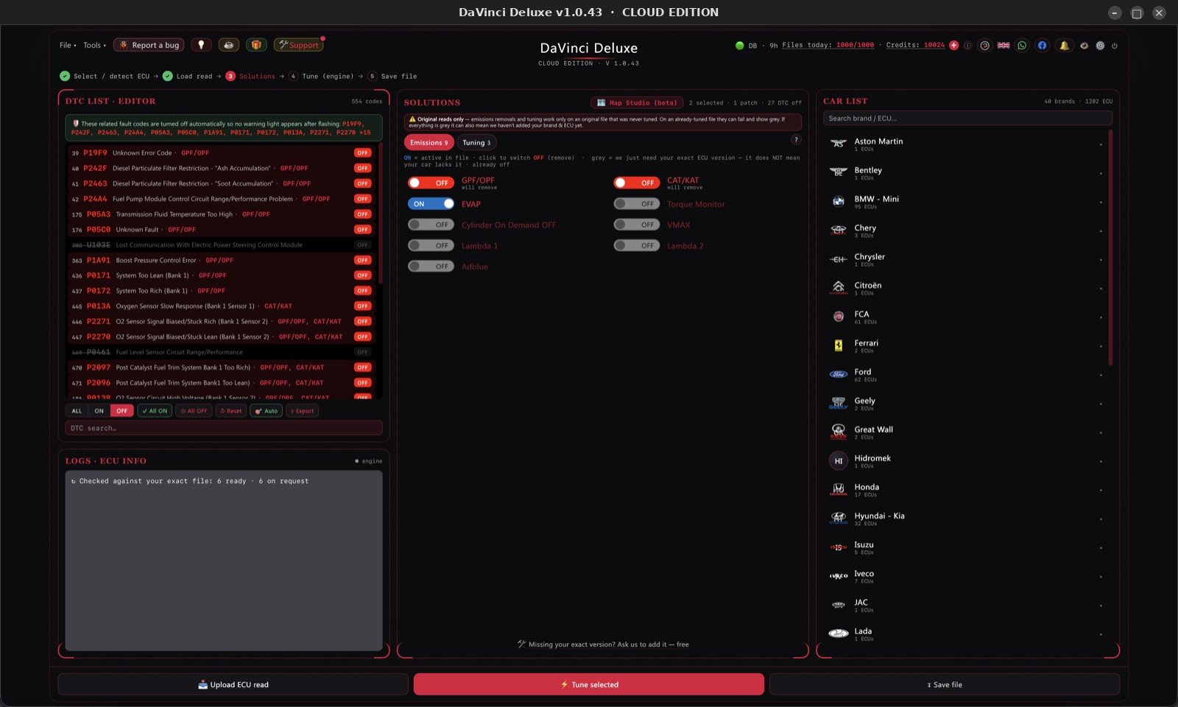The width and height of the screenshot is (1178, 707).
Task: Click the Ford logo icon
Action: point(838,374)
